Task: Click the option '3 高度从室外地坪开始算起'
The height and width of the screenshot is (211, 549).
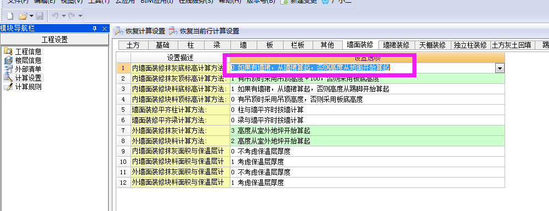Action: pos(367,131)
